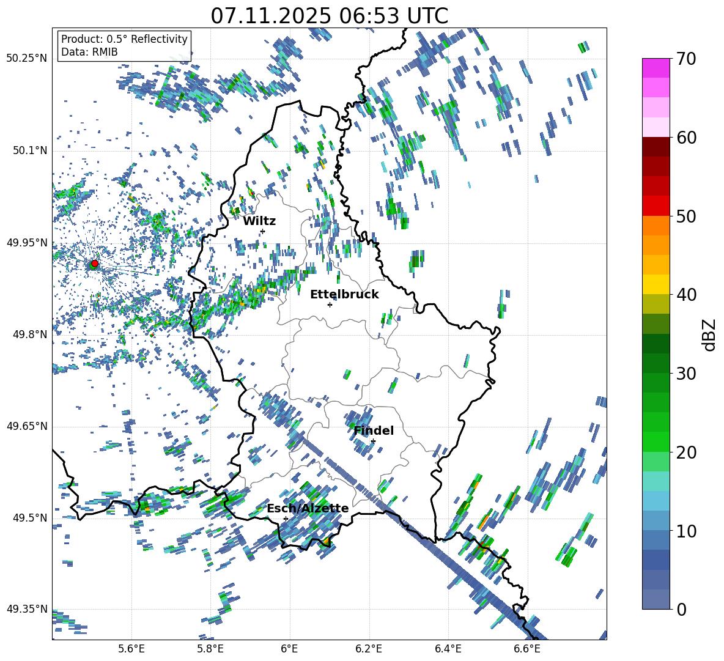Click the Esch/Alzette city label
This screenshot has width=724, height=661.
(x=308, y=508)
